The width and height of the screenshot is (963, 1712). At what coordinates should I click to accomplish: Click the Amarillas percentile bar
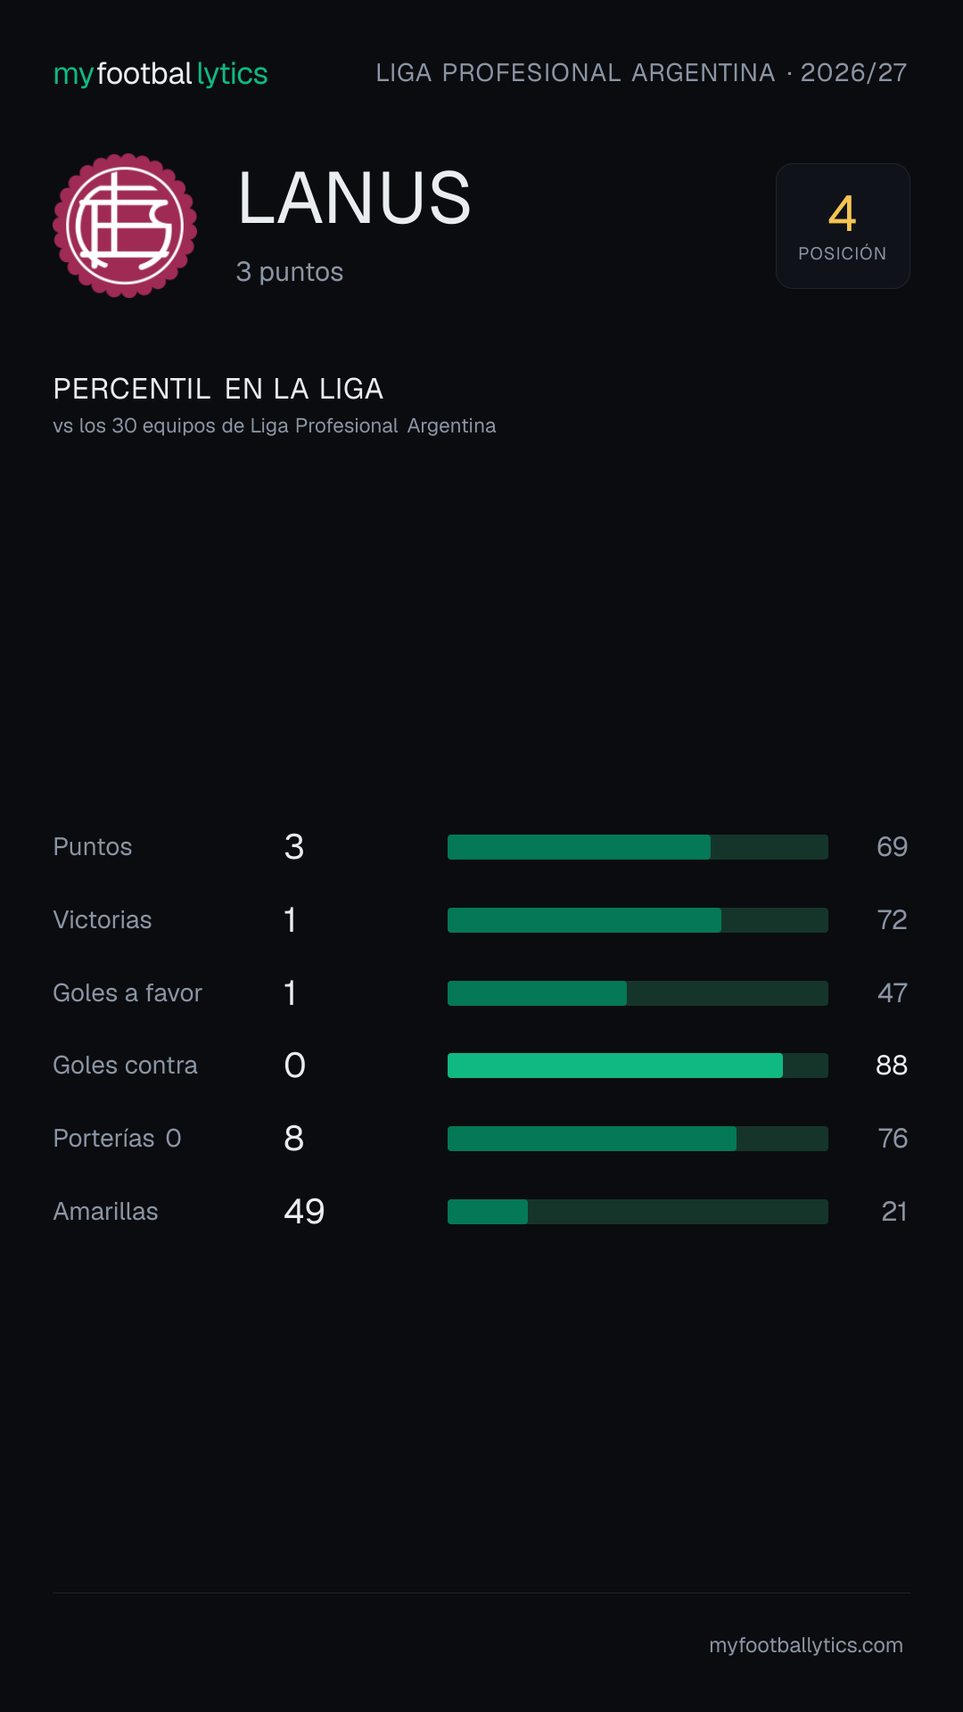click(x=638, y=1212)
